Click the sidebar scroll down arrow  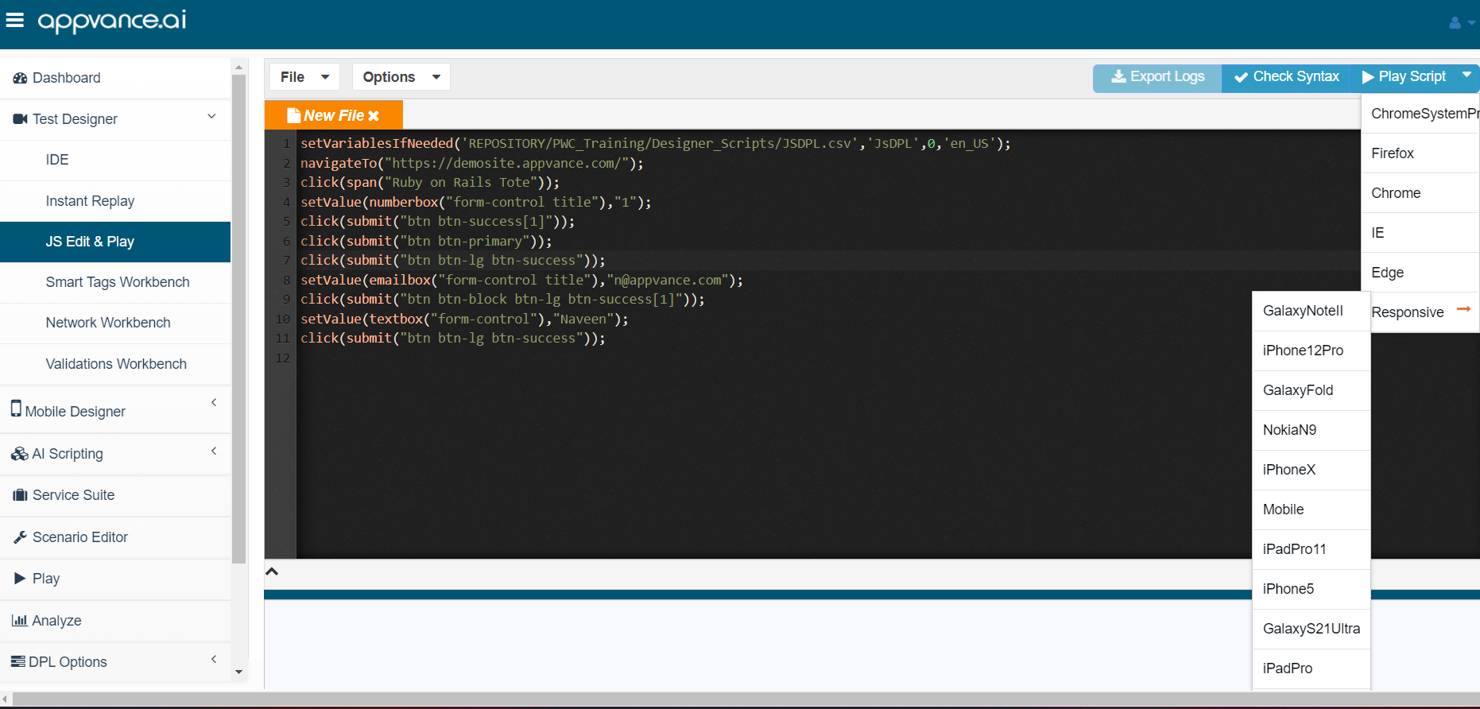(238, 672)
